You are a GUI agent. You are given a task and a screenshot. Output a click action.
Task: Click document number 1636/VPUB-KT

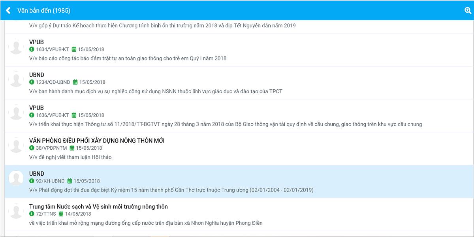[x=52, y=115]
